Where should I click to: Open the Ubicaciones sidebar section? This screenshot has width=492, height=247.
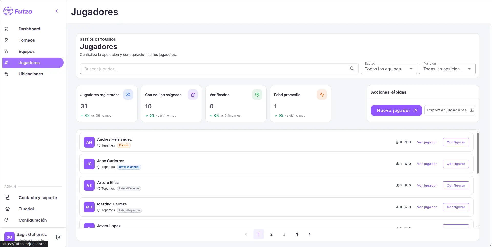(31, 74)
